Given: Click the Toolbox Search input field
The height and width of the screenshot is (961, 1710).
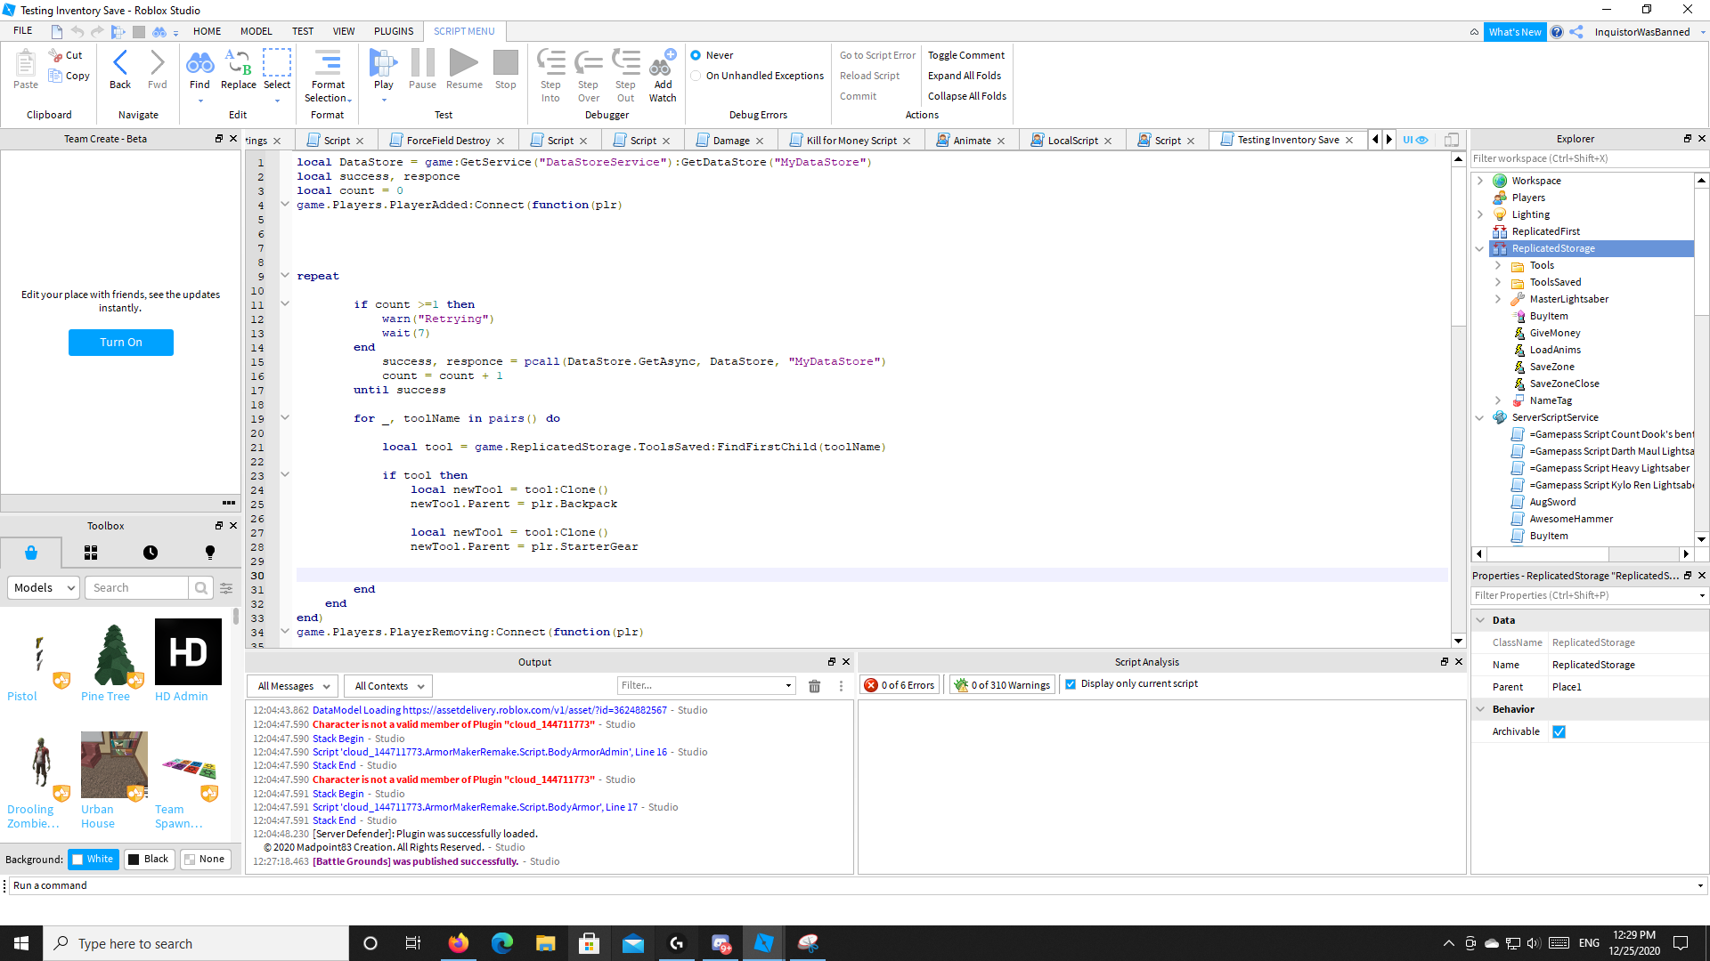Looking at the screenshot, I should click(136, 587).
